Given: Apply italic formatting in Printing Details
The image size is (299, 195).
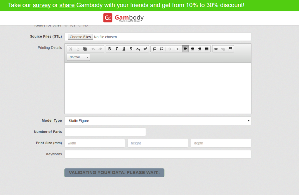Looking at the screenshot, I should [117, 49].
